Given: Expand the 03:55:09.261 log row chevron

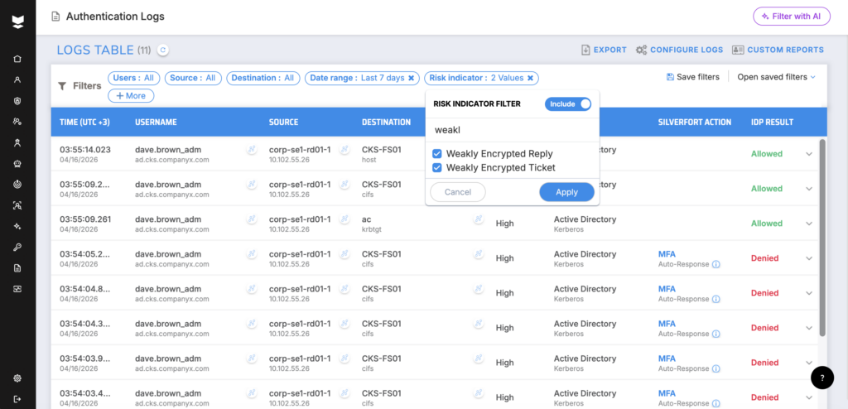Looking at the screenshot, I should [809, 224].
